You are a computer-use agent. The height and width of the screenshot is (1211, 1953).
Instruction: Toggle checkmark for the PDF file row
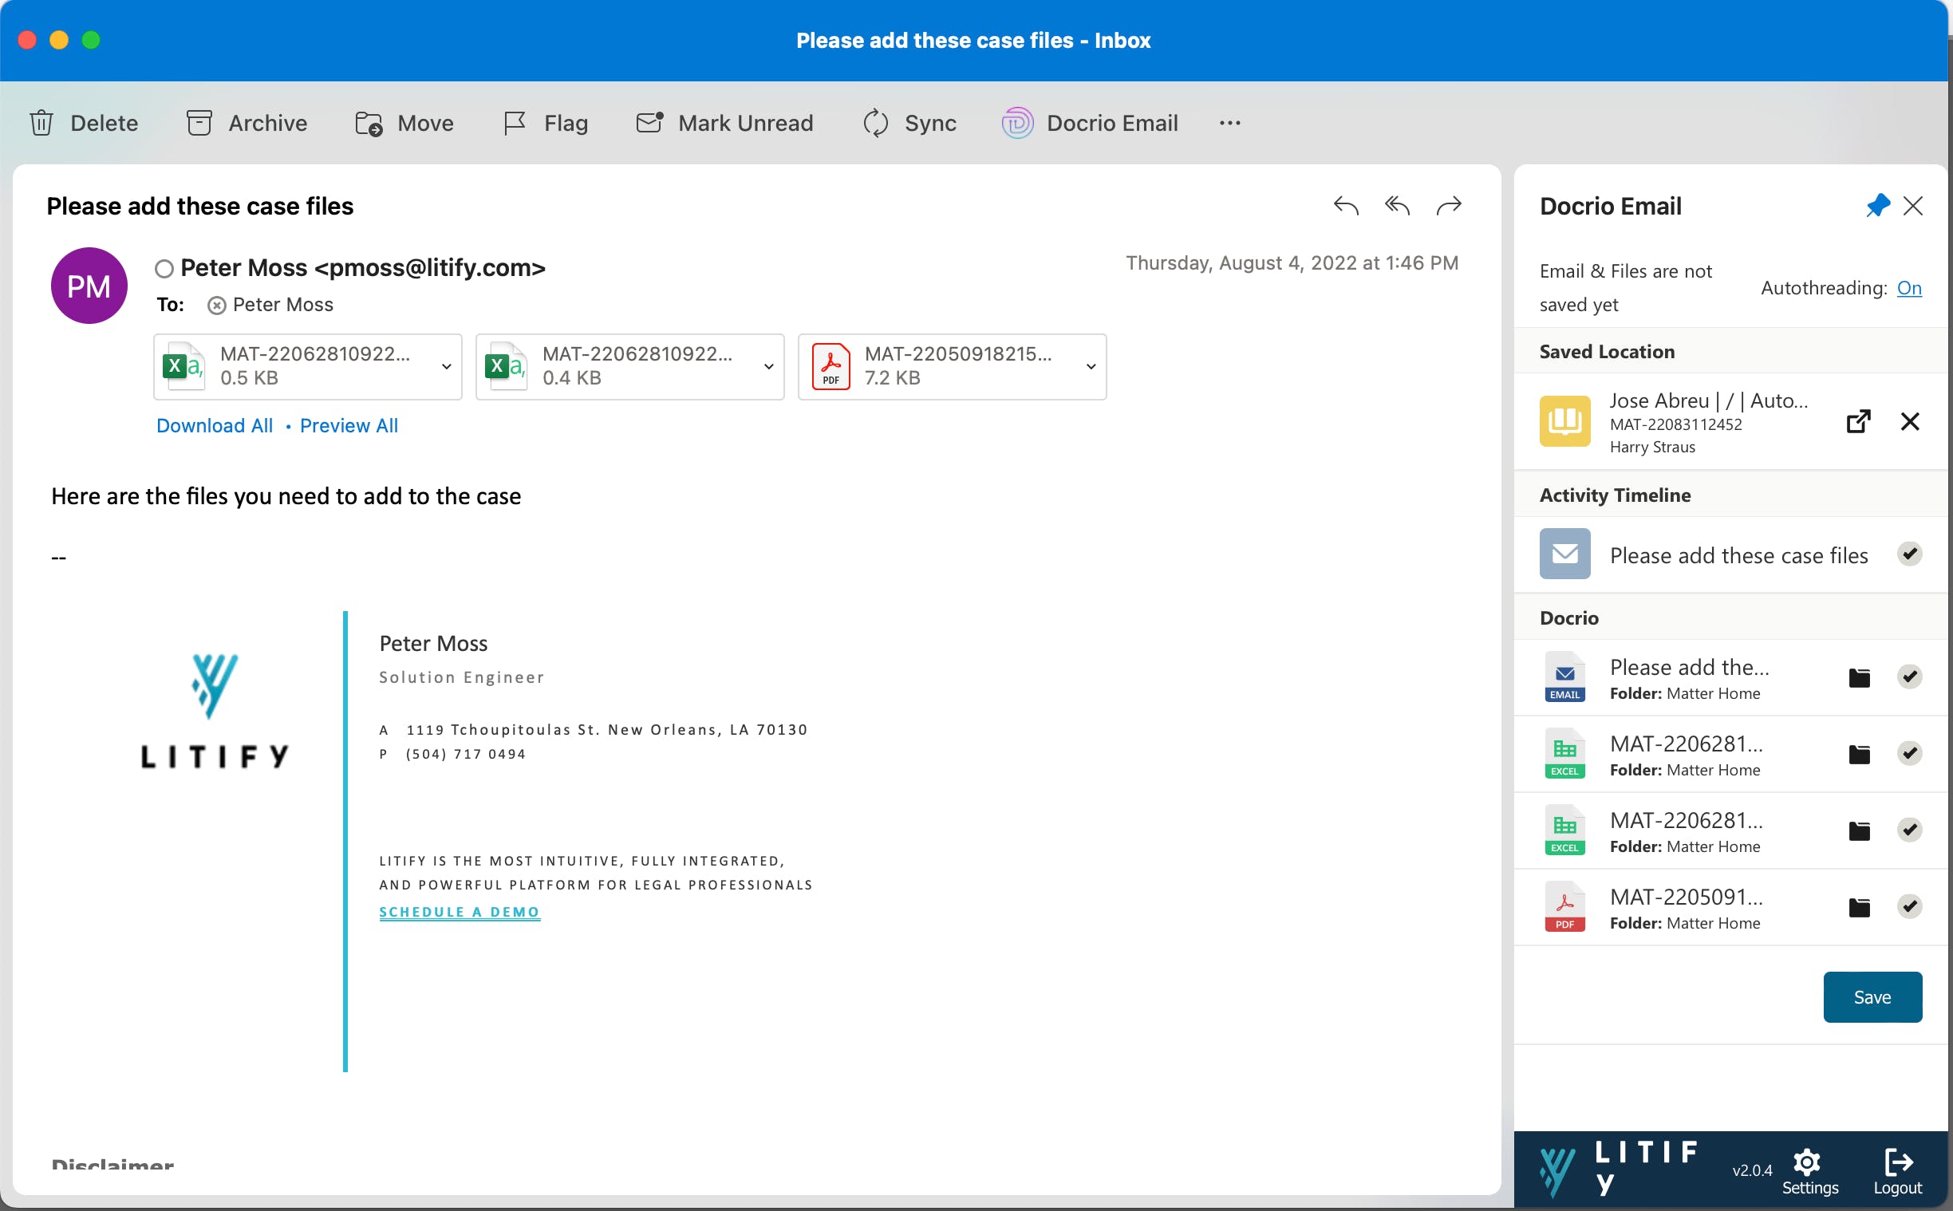click(x=1909, y=906)
